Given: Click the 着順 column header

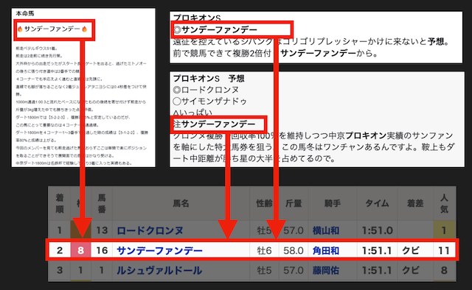Looking at the screenshot, I should [x=60, y=203].
